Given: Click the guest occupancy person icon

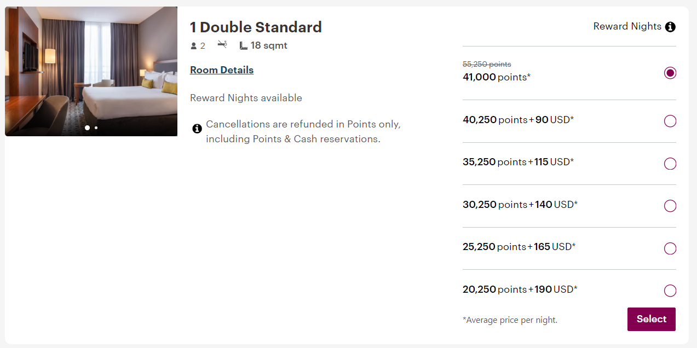Looking at the screenshot, I should coord(194,45).
